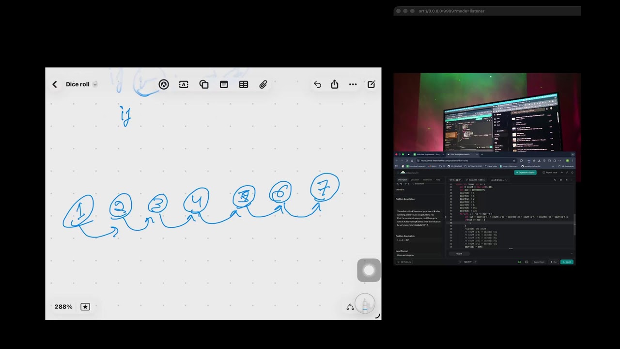Share the Dice roll board
This screenshot has height=349, width=620.
tap(335, 84)
